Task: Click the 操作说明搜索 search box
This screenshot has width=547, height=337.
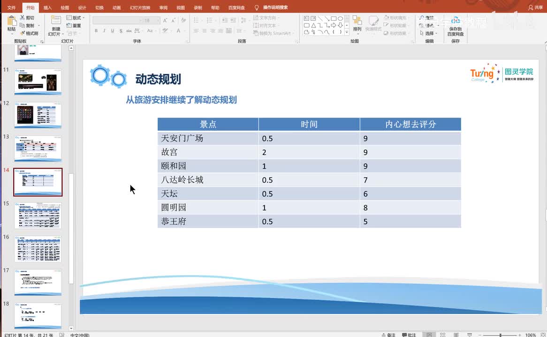Action: coord(275,7)
